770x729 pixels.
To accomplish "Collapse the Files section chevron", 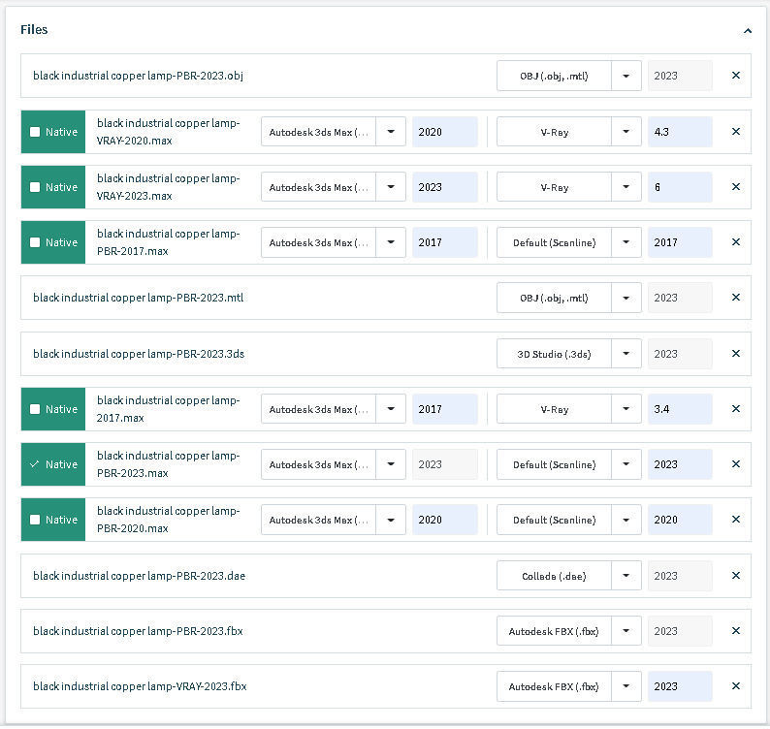I will [x=748, y=30].
